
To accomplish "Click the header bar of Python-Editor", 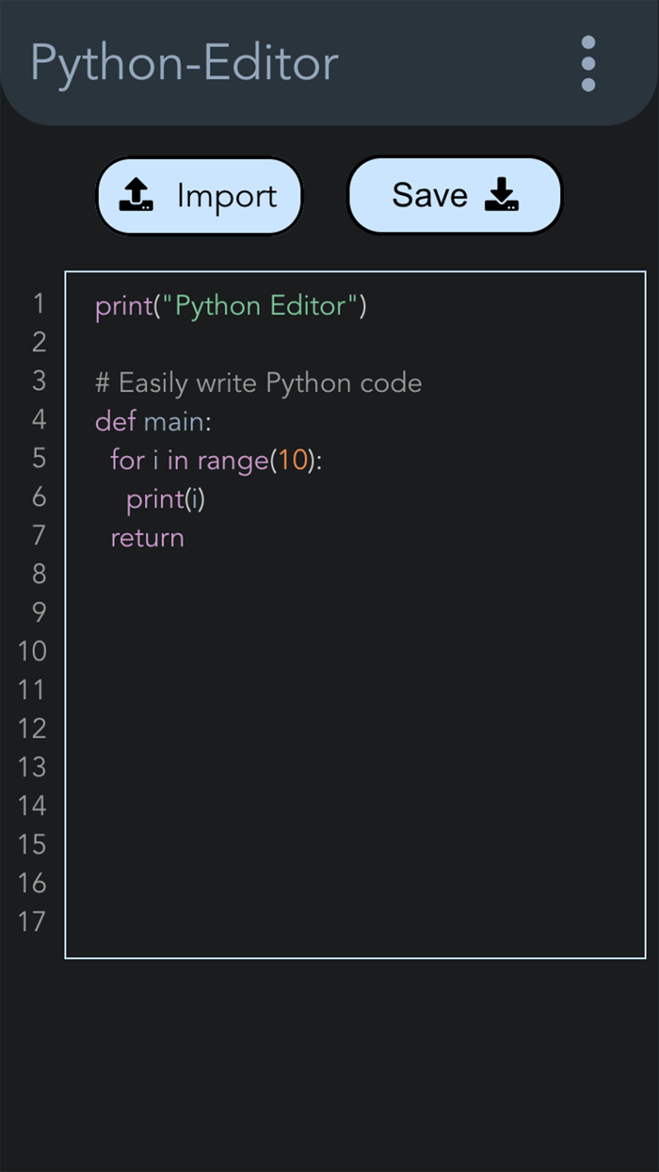I will 329,63.
